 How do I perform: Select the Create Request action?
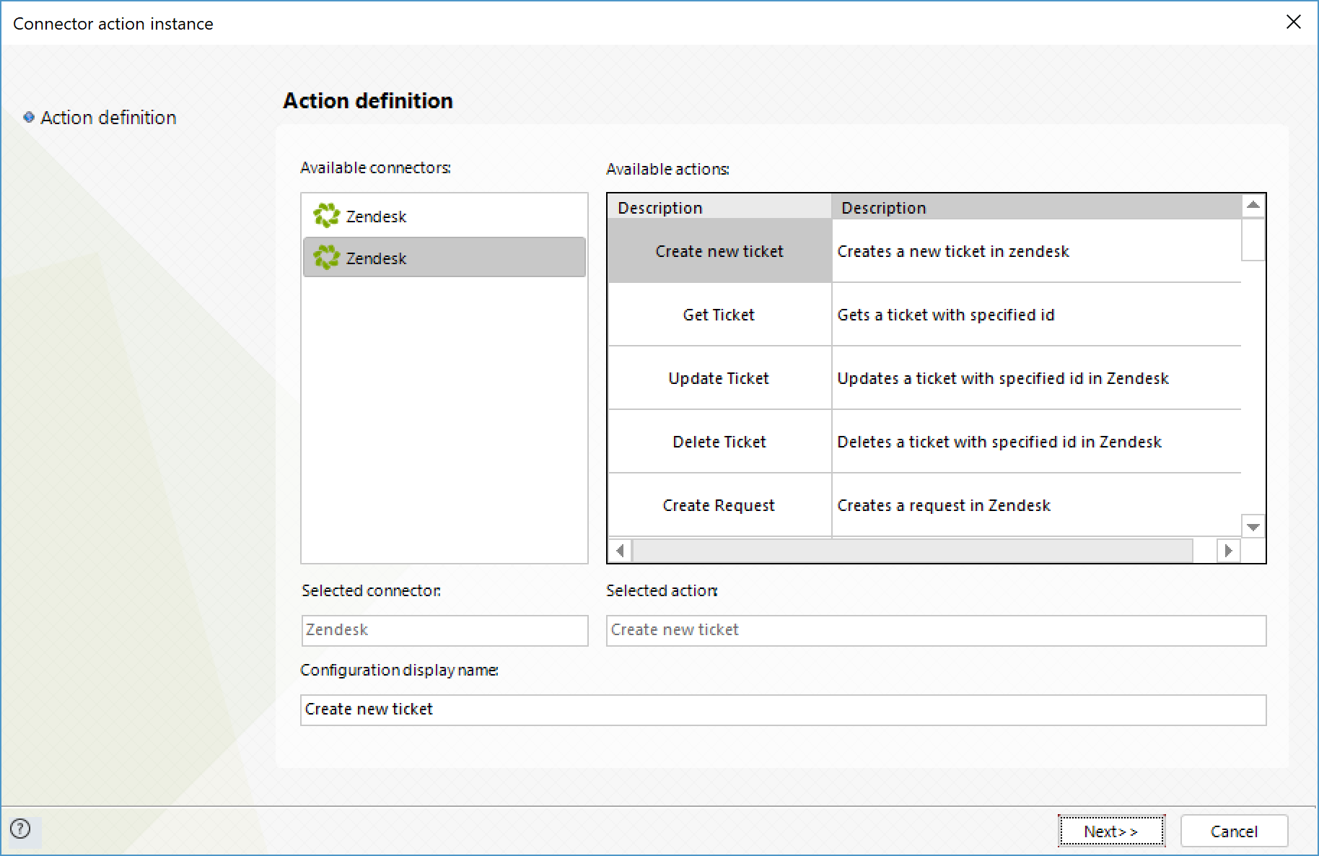(719, 505)
